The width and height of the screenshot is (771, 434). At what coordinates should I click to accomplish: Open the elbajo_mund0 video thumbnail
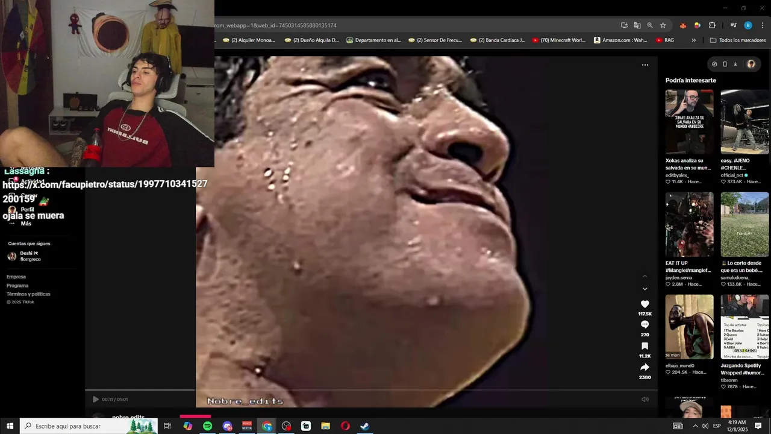pos(689,327)
